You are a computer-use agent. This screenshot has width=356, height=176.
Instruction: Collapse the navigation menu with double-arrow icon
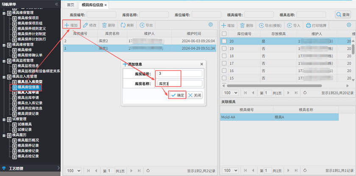57,4
